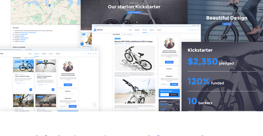Open Home menu on Post default page
263x136 pixels.
point(130,30)
